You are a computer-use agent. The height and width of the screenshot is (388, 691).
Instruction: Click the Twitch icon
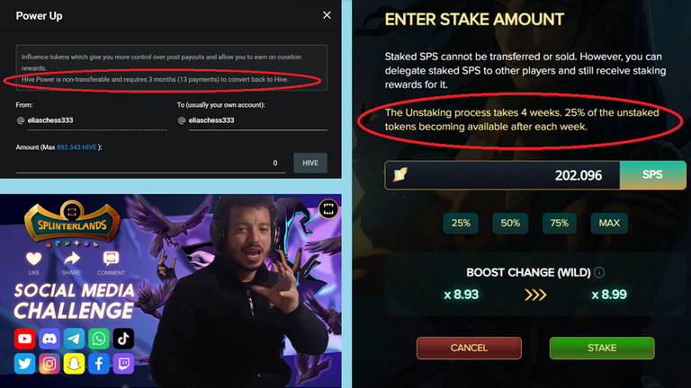click(x=123, y=364)
